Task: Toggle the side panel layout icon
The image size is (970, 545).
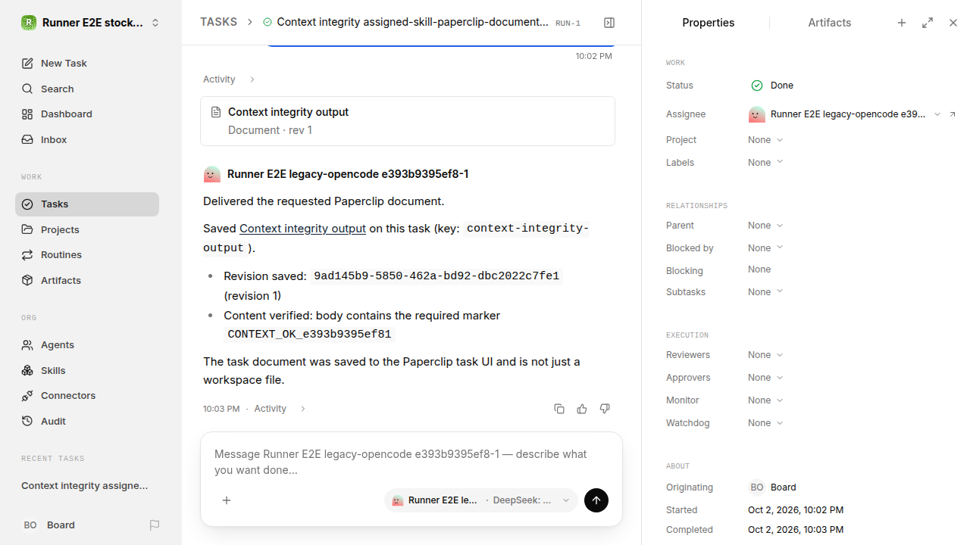Action: (x=609, y=23)
